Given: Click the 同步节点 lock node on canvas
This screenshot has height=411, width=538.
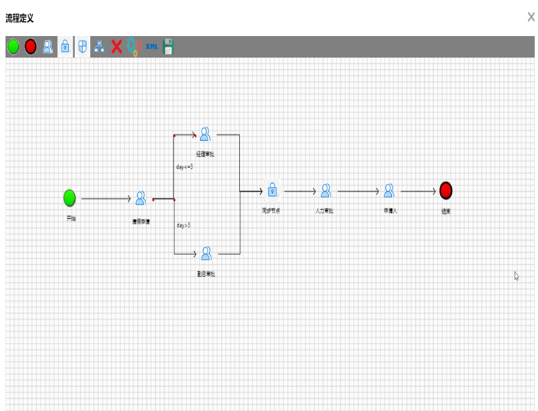Looking at the screenshot, I should coord(273,190).
